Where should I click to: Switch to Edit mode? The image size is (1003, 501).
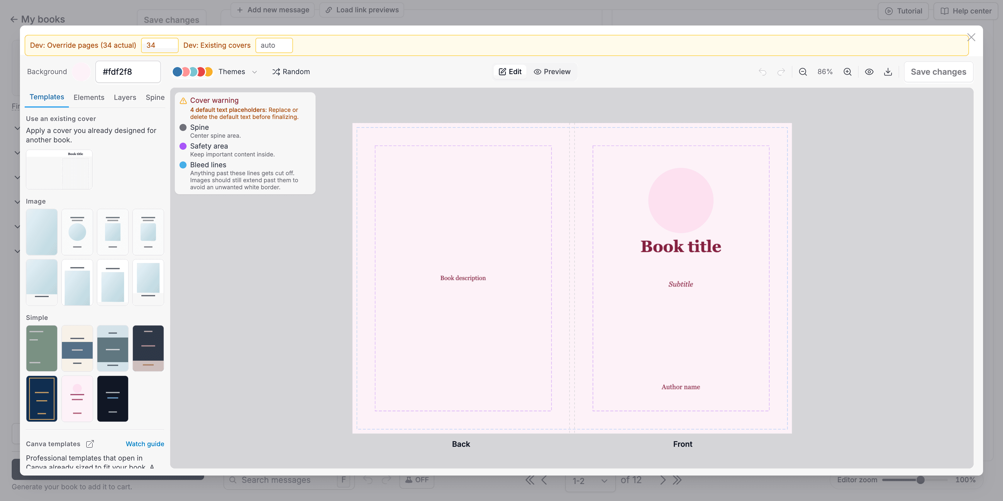tap(510, 71)
